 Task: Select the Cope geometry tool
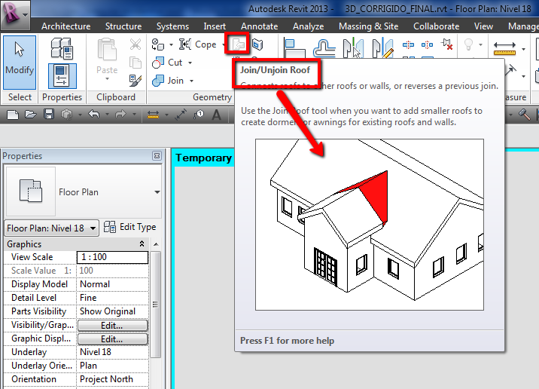pyautogui.click(x=198, y=44)
